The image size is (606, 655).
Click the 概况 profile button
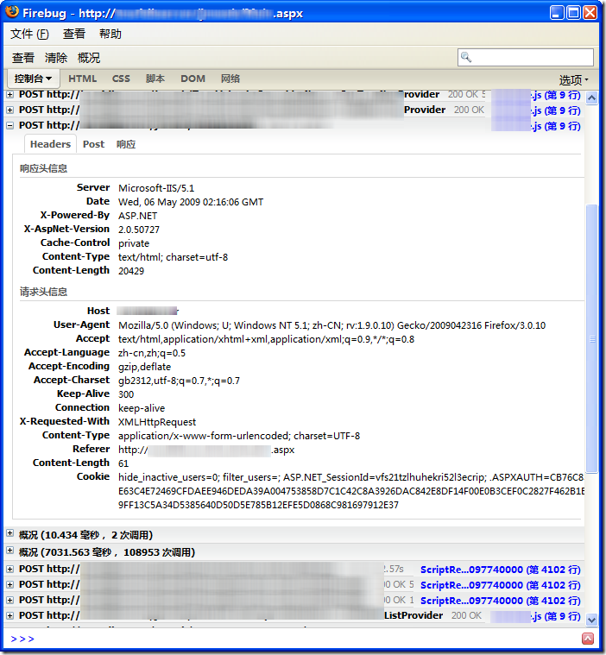(89, 58)
